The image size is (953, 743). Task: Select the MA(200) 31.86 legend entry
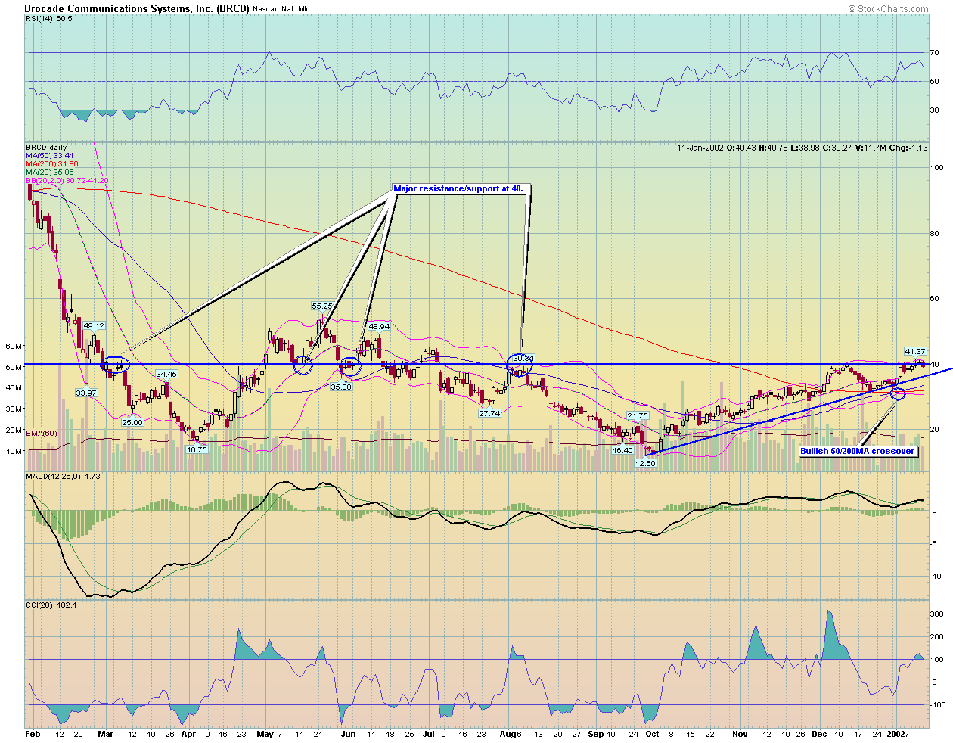click(x=52, y=164)
